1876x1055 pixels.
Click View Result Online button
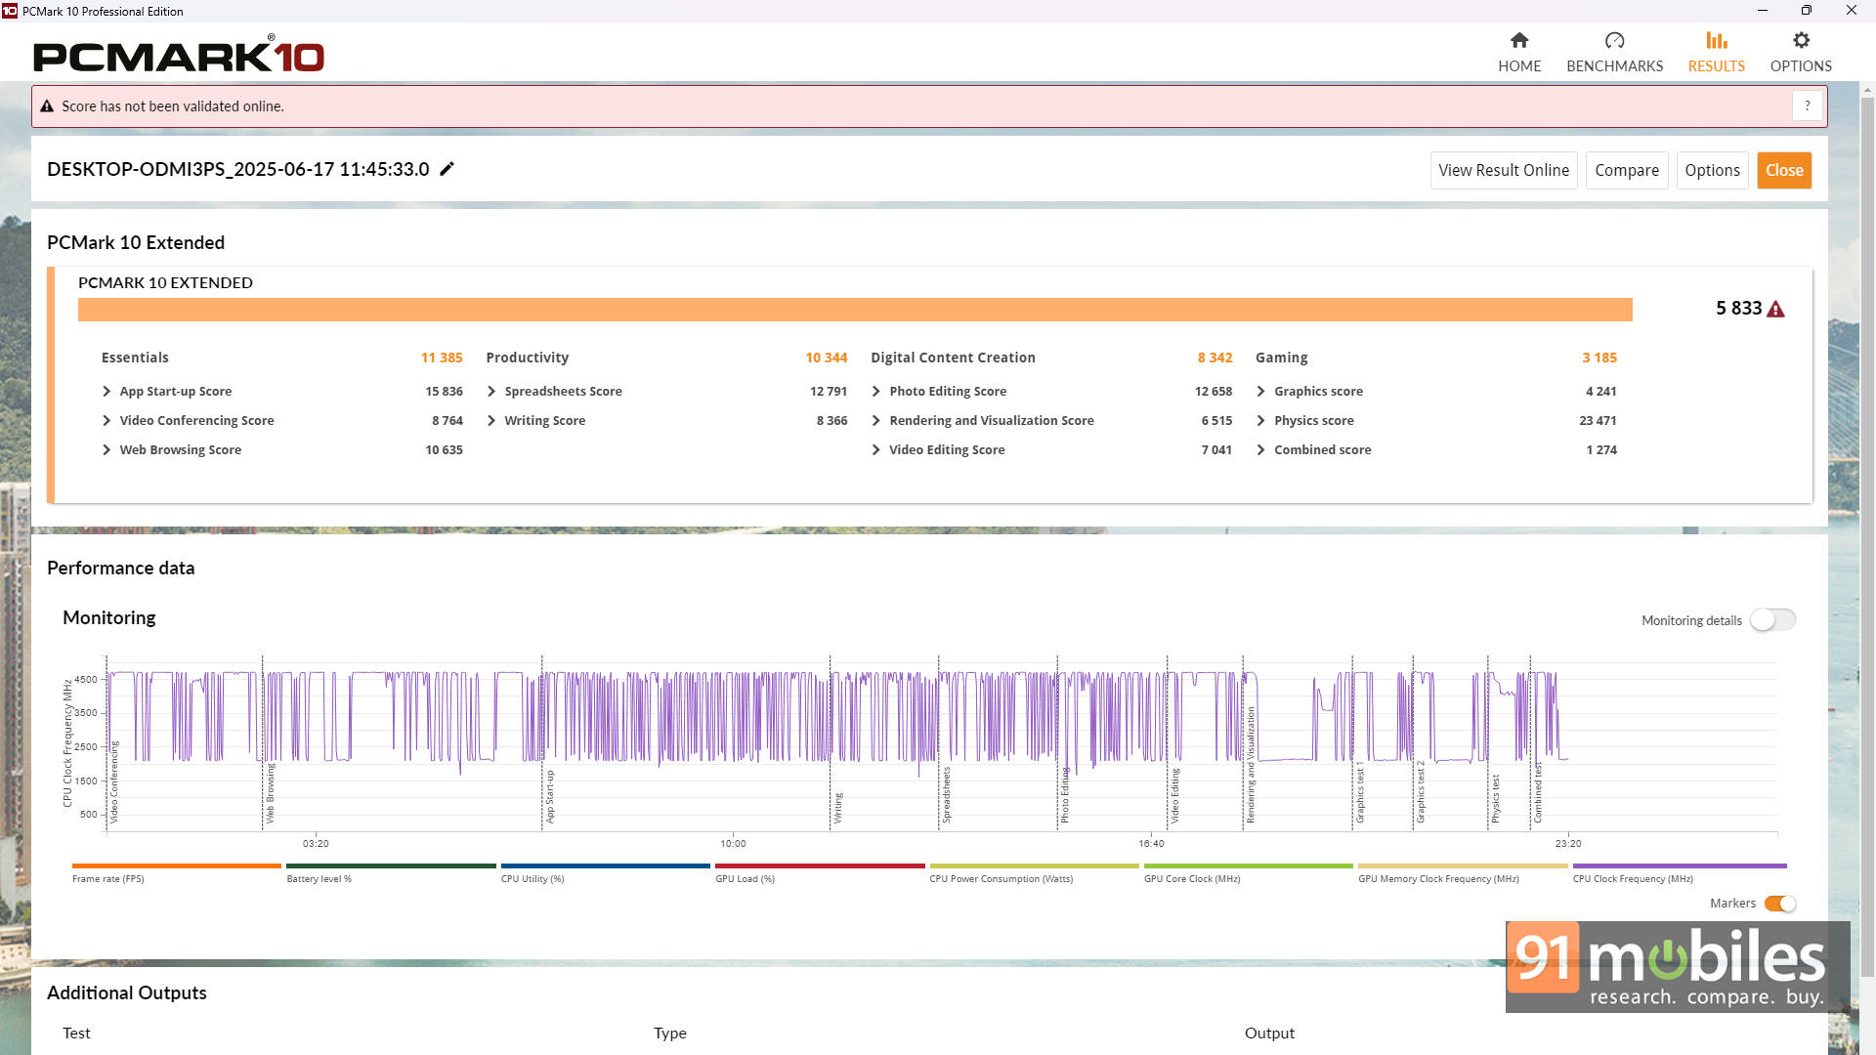(1504, 170)
